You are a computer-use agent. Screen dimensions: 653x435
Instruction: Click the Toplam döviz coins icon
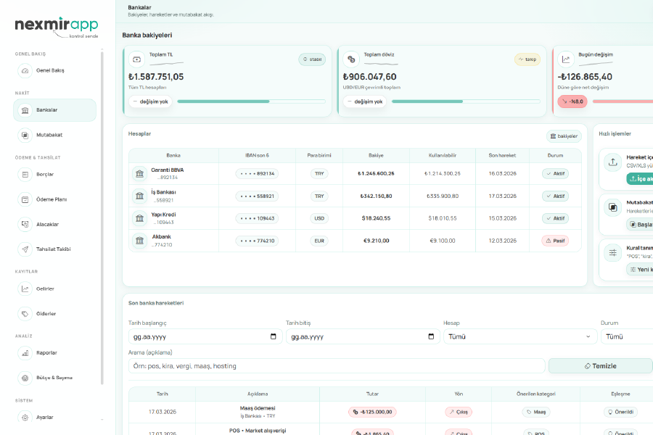(351, 59)
